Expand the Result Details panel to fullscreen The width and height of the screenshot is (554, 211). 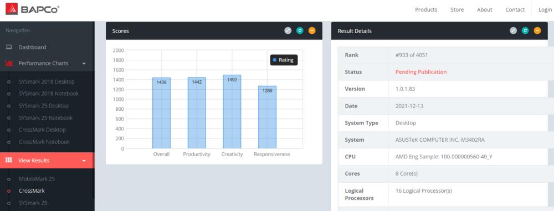tap(514, 31)
